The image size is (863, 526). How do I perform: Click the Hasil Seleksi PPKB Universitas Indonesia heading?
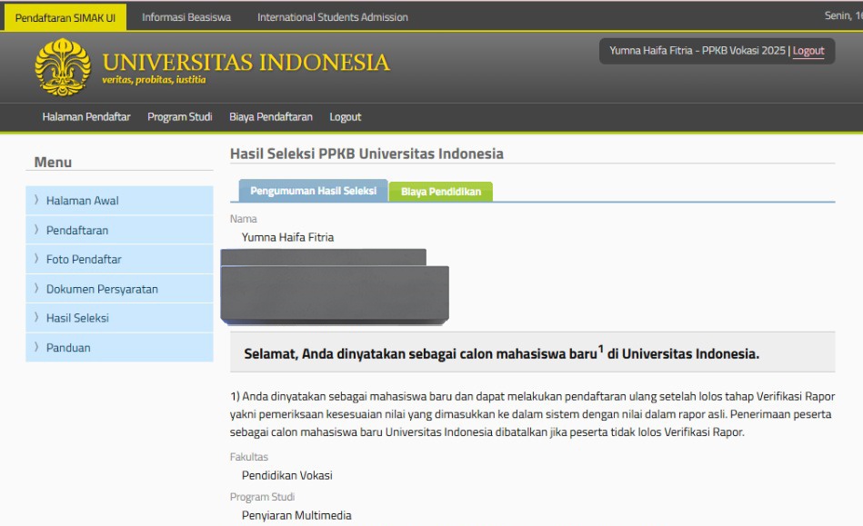(366, 154)
